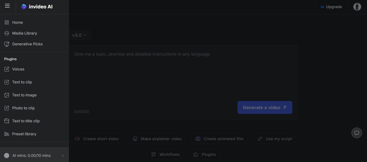Open the chat support bubble icon
Viewport: 367px width, 162px height.
(356, 133)
